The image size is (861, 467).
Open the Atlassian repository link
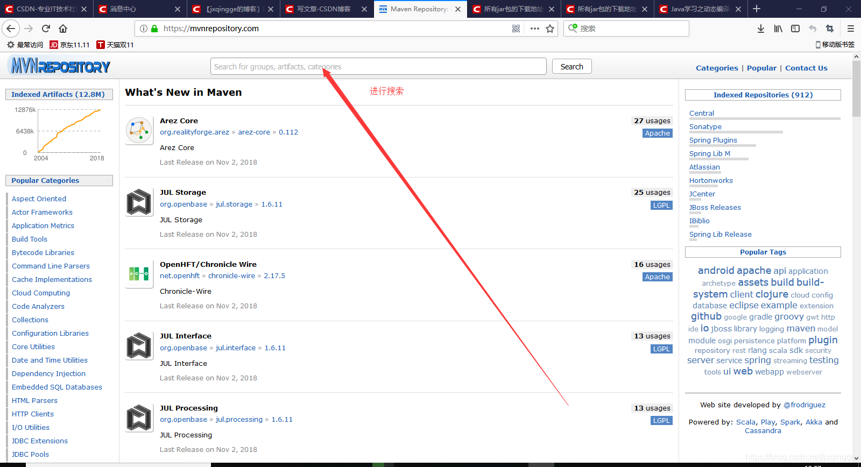(704, 167)
